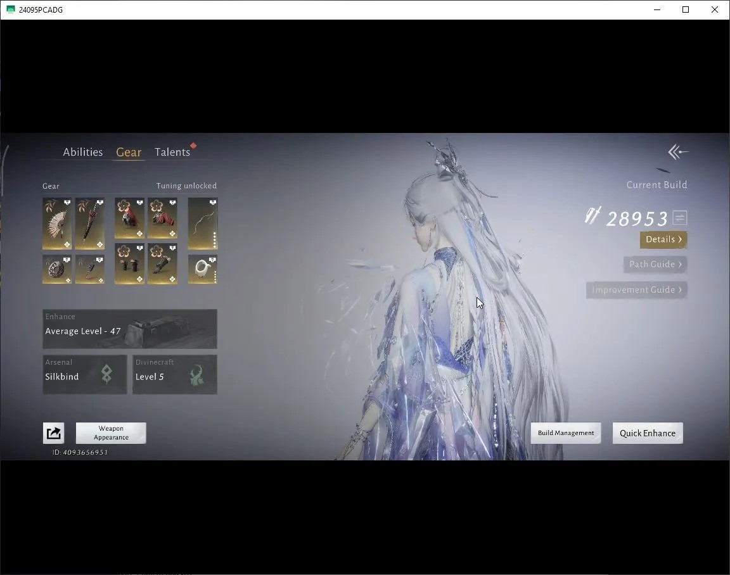This screenshot has height=575, width=730.
Task: Select the folding fan weapon slot
Action: [x=57, y=224]
